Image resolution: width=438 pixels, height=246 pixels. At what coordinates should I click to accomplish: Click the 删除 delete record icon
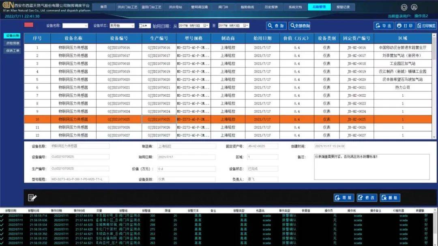(384, 198)
